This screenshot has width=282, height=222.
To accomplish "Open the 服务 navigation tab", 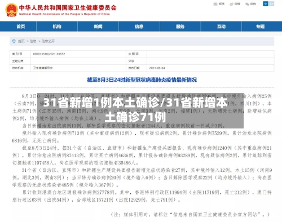I will click(x=180, y=26).
